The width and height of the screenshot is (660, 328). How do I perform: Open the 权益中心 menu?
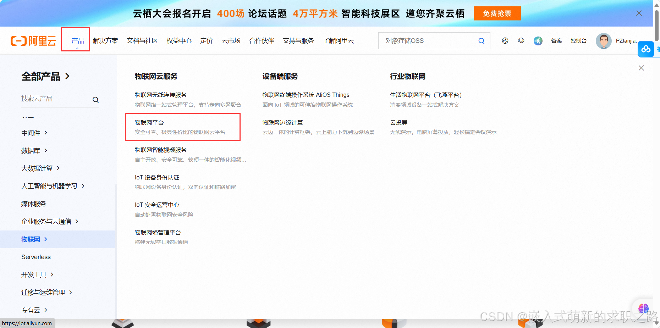pos(179,41)
